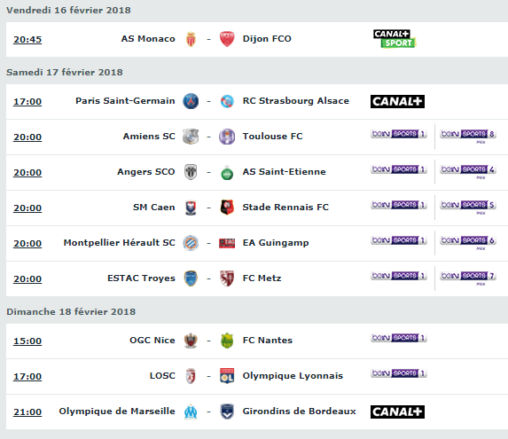Click the beIN Sports 8 Max logo
This screenshot has height=439, width=508.
coord(468,136)
